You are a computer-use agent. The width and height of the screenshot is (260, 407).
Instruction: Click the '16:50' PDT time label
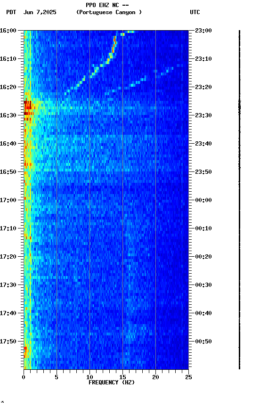tap(8, 172)
